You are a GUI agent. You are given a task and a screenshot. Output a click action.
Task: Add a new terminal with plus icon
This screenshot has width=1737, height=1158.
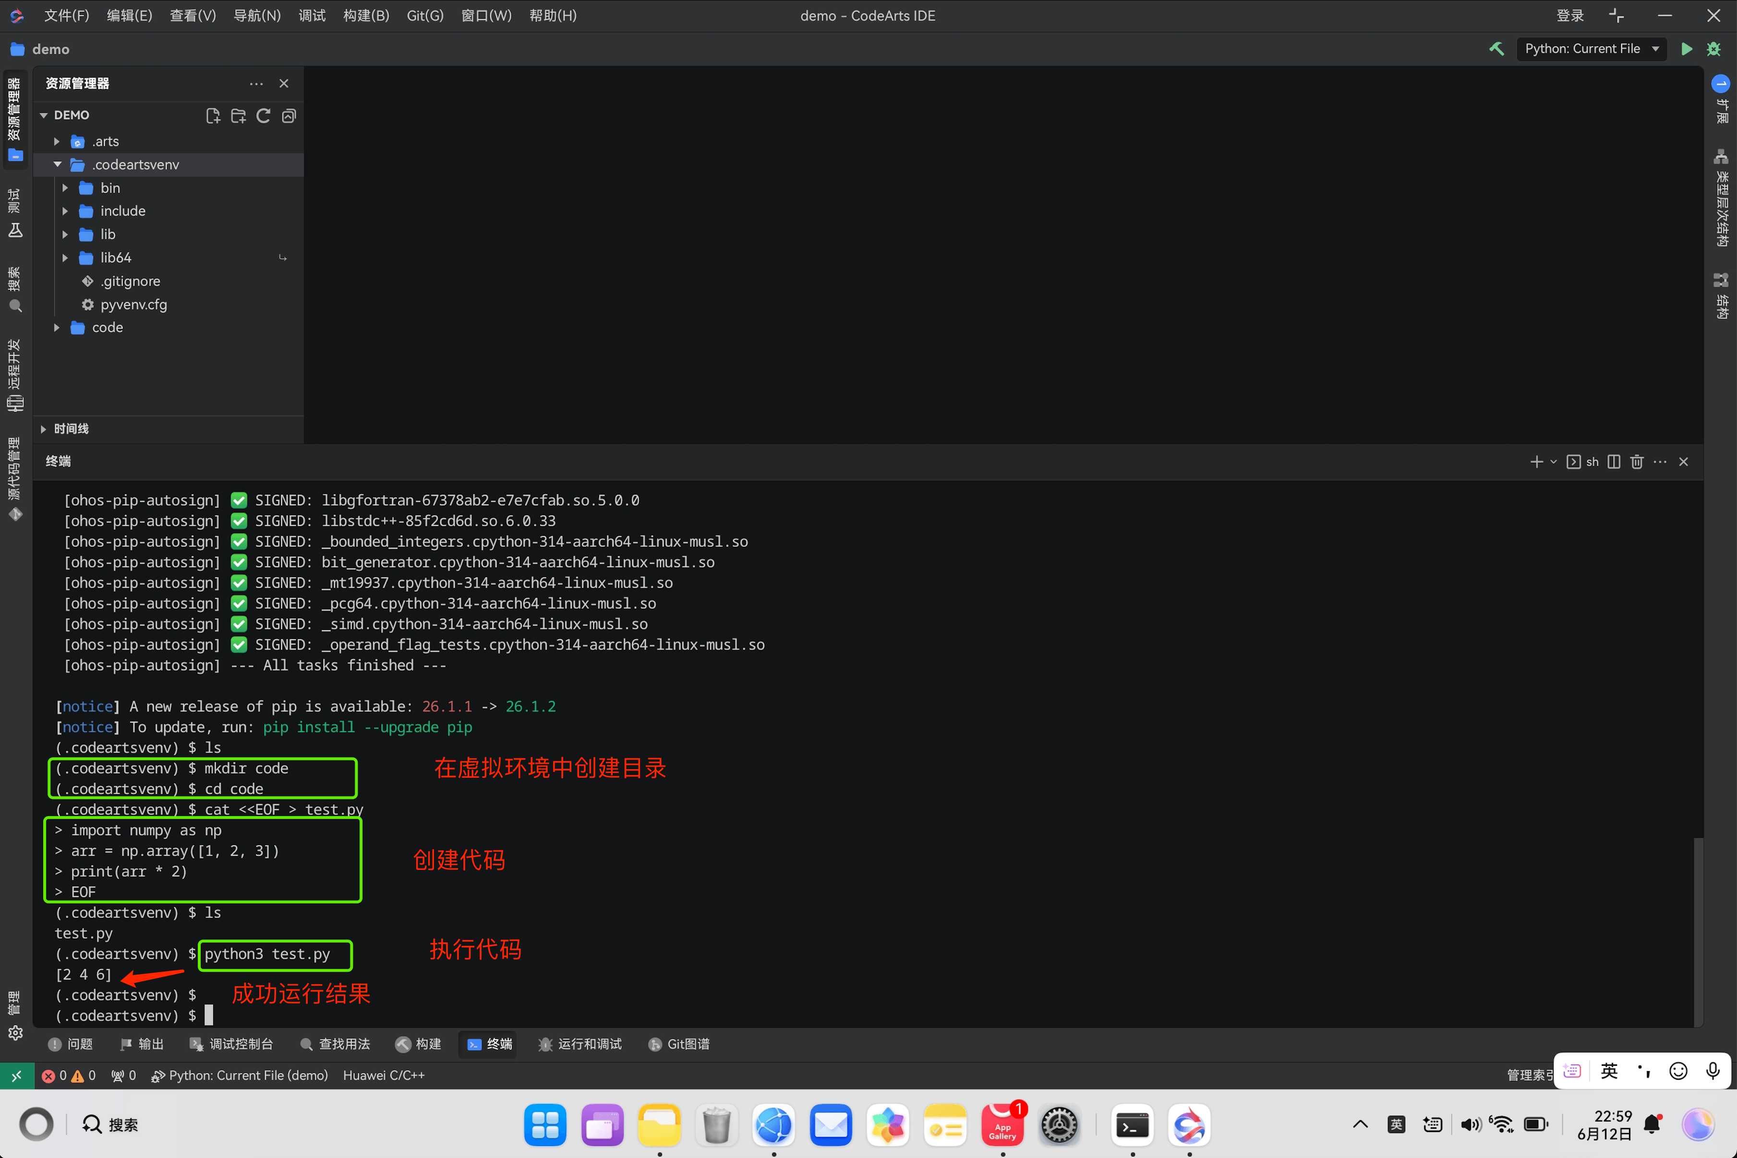coord(1536,461)
